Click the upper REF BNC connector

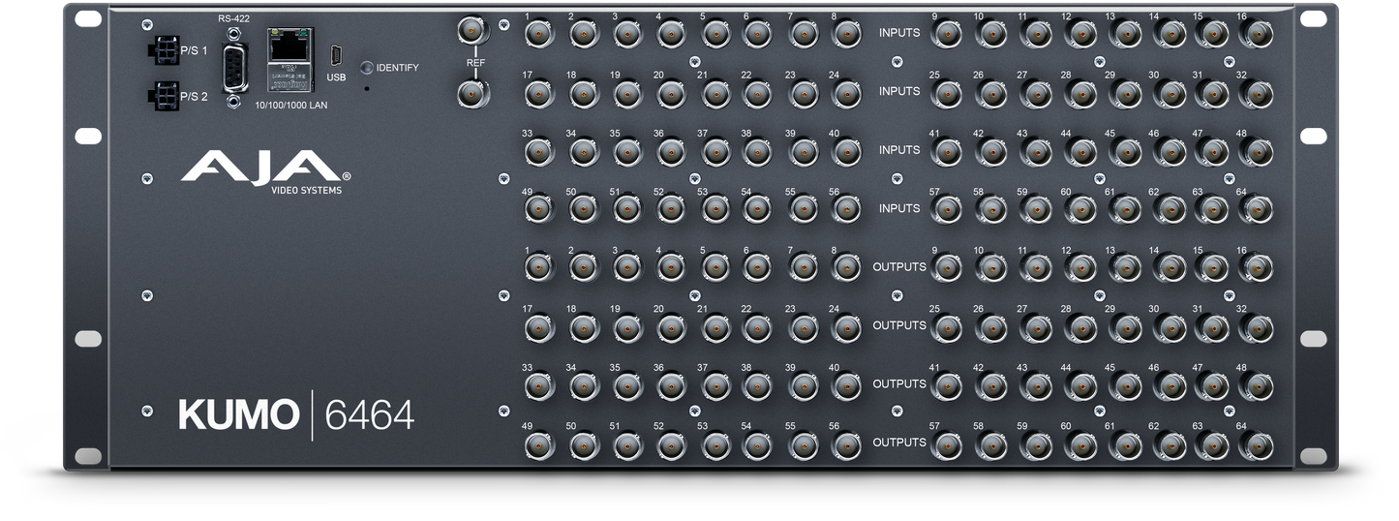click(x=472, y=31)
